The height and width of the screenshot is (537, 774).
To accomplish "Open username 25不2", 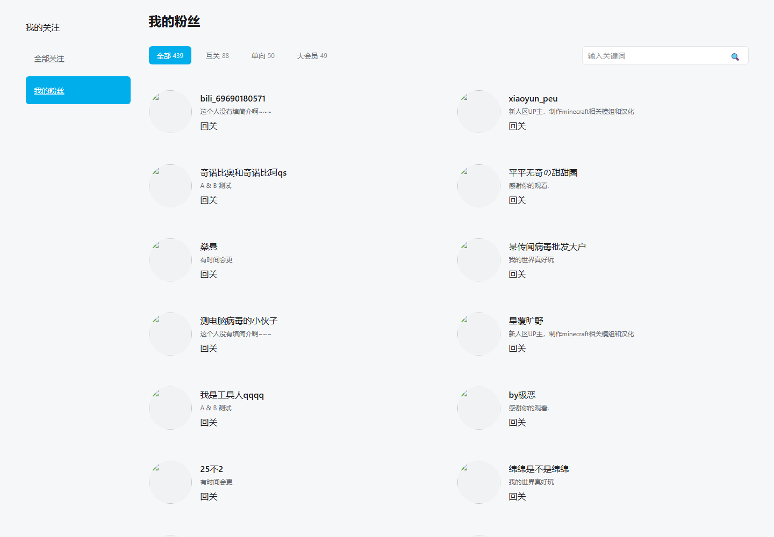I will point(211,469).
